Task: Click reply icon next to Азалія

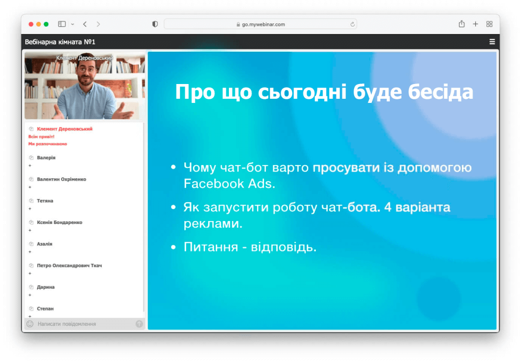Action: point(31,244)
